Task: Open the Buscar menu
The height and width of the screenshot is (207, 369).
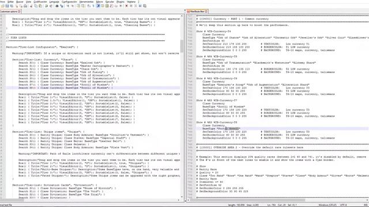Action: [20, 2]
